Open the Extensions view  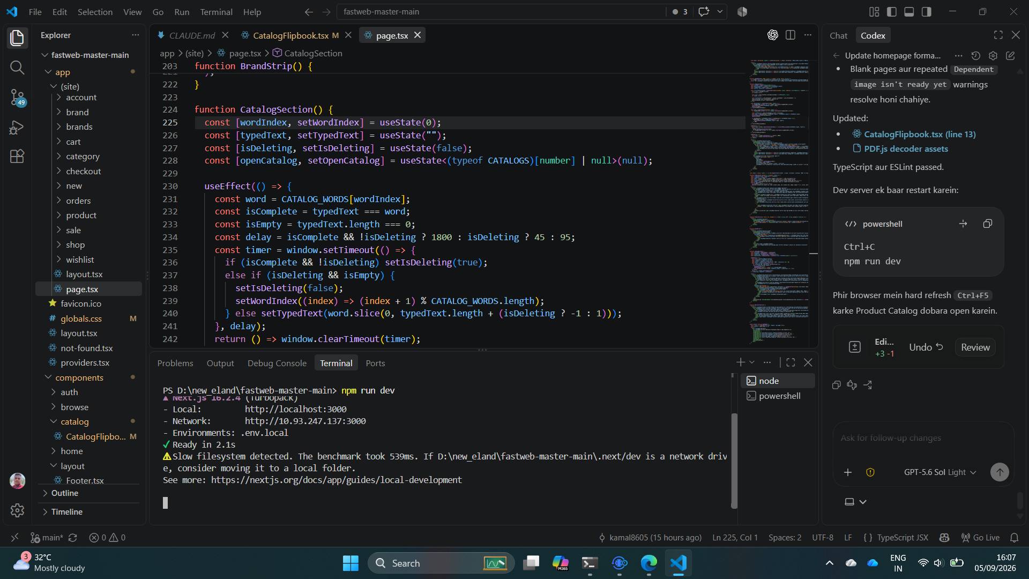[x=17, y=157]
